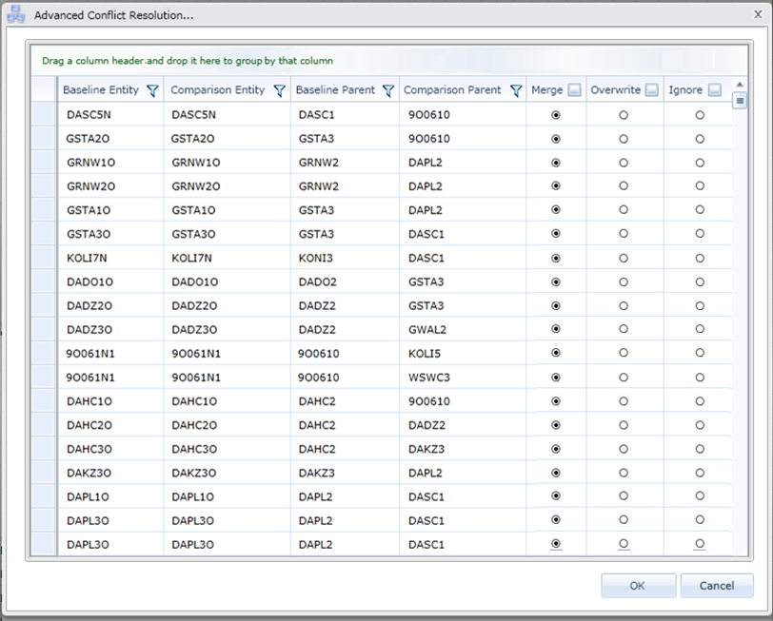Image resolution: width=773 pixels, height=621 pixels.
Task: Open the Comparison Parent column filter
Action: pos(515,91)
